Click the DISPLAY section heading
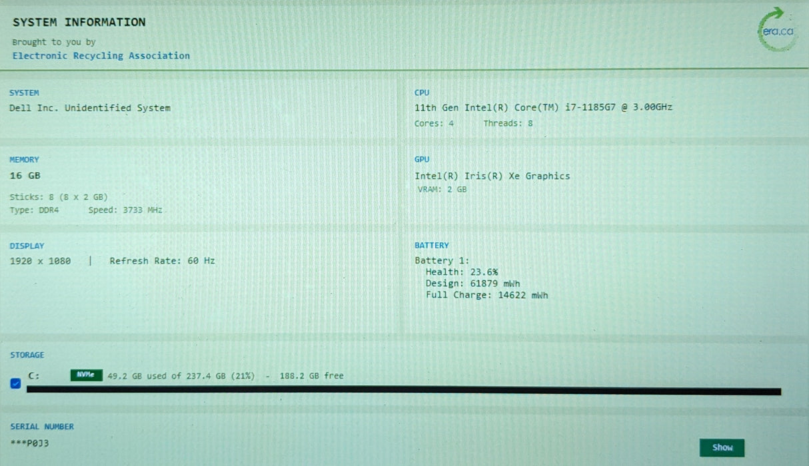This screenshot has height=466, width=809. point(27,246)
